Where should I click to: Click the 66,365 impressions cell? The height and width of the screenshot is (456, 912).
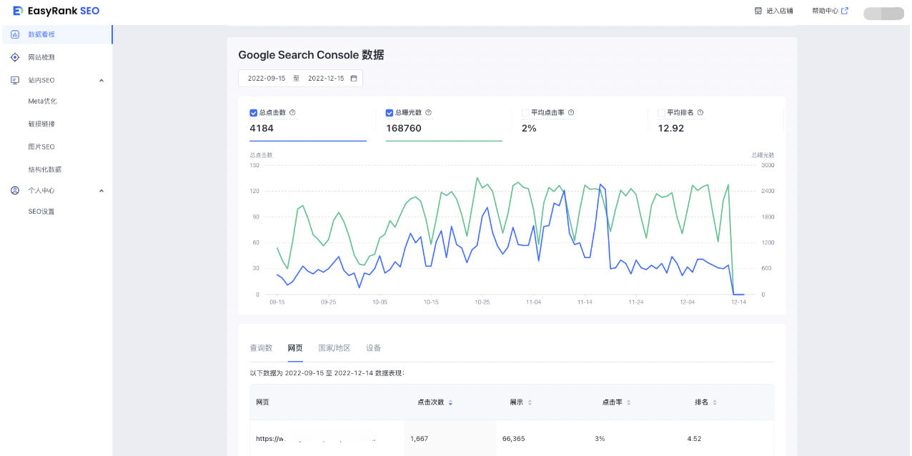coord(513,438)
